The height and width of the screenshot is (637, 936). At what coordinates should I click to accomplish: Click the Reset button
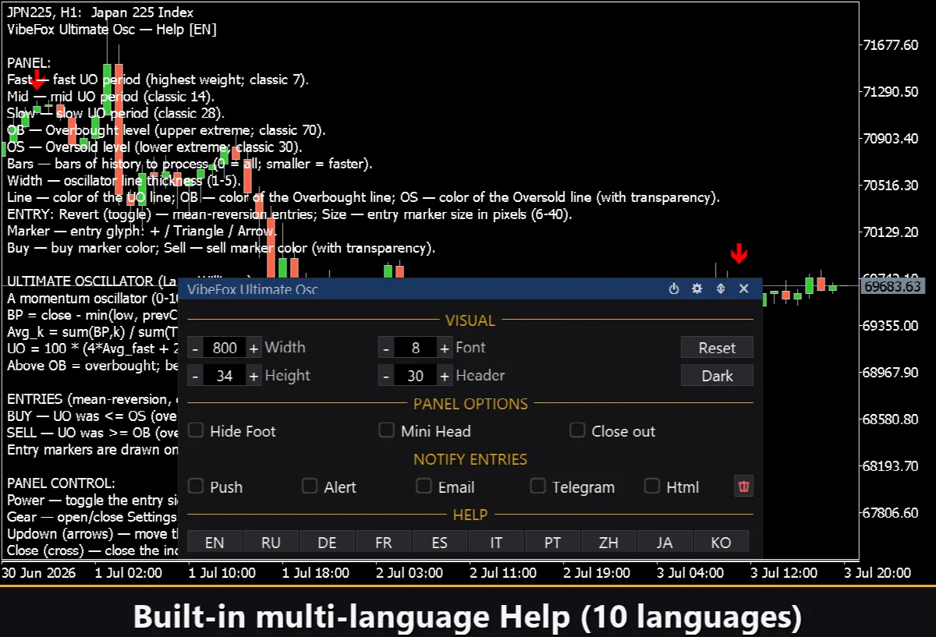pyautogui.click(x=717, y=348)
